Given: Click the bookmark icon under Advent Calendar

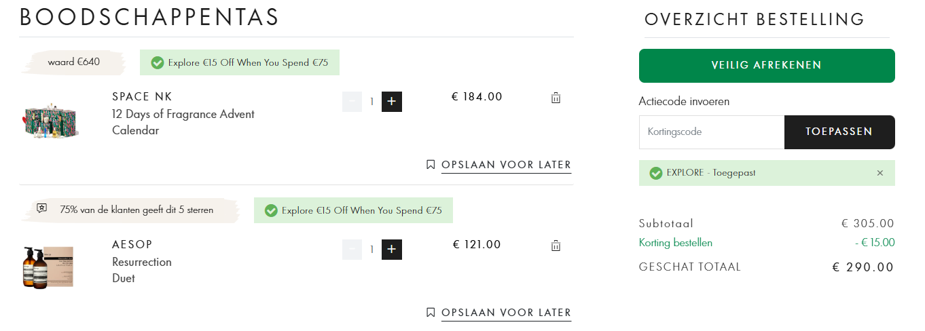Looking at the screenshot, I should 431,165.
